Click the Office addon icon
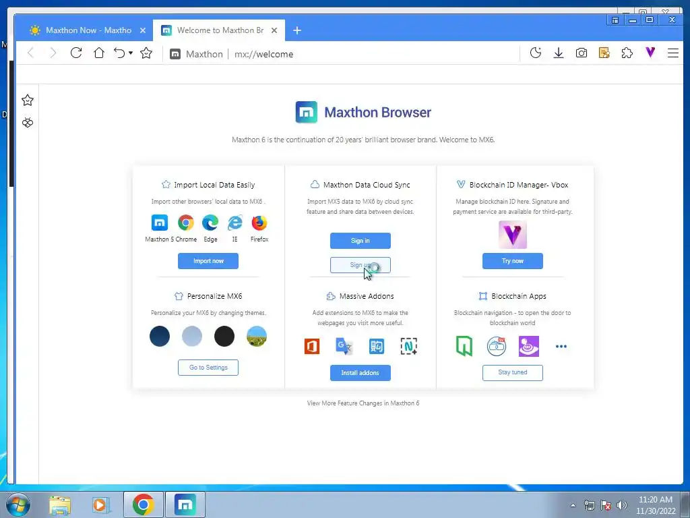690x518 pixels. (312, 346)
